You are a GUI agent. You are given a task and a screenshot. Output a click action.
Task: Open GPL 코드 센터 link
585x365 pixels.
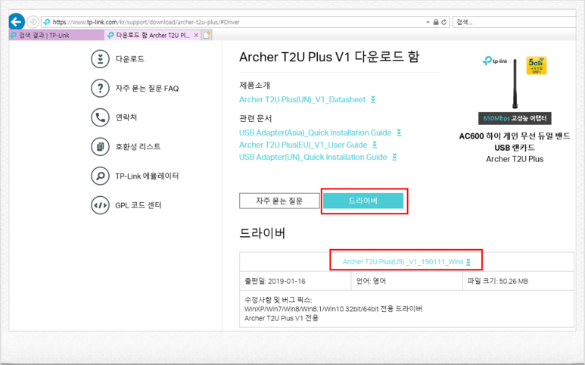click(x=138, y=205)
